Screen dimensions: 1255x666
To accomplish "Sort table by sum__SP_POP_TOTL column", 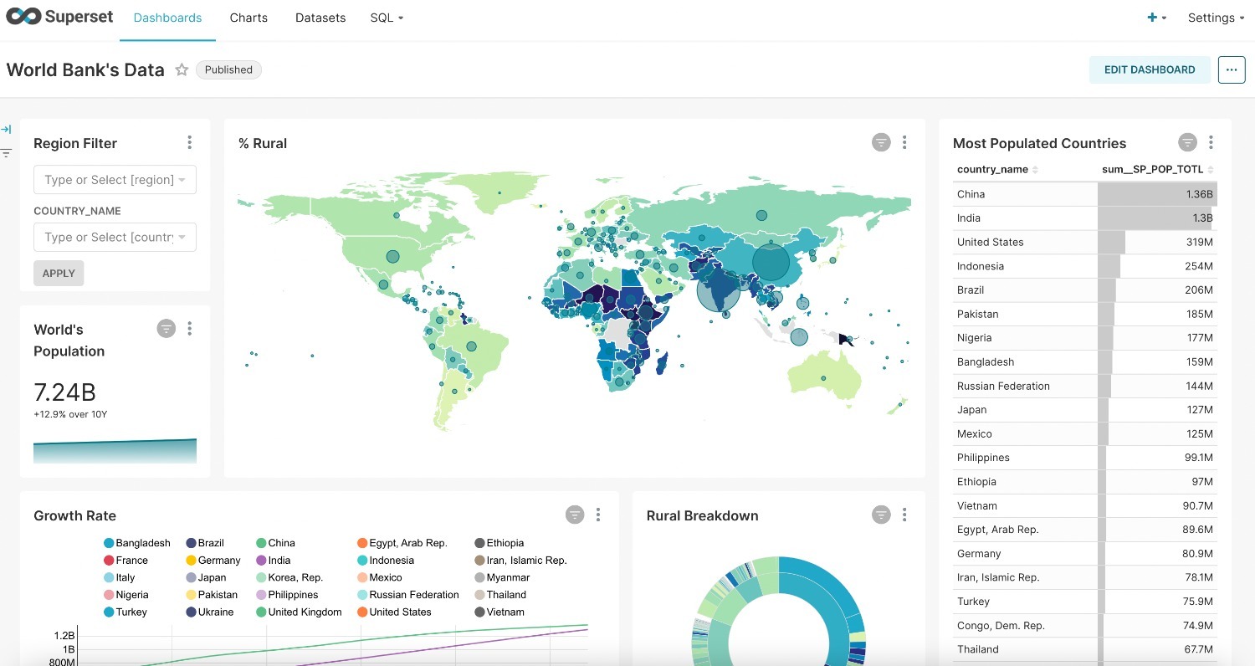I will pyautogui.click(x=1158, y=169).
